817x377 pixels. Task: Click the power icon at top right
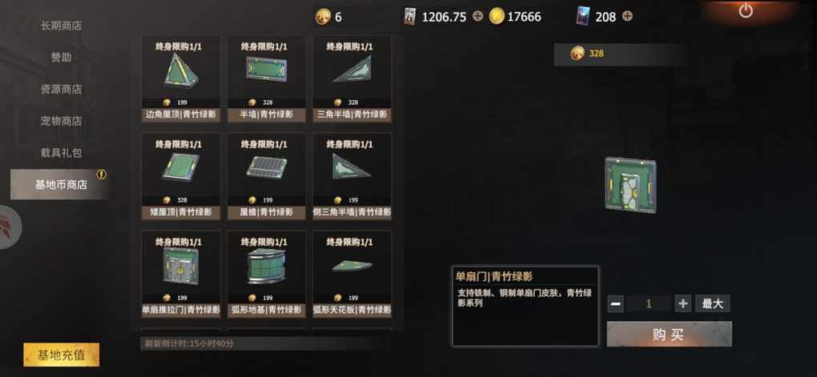(x=746, y=10)
